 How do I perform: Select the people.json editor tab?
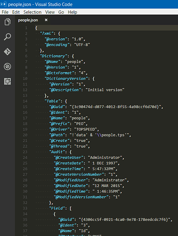28,20
